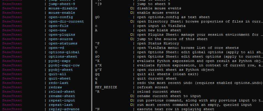This screenshot has width=263, height=111.
Task: Click the 'gq' key binding cell
Action: (x=97, y=74)
